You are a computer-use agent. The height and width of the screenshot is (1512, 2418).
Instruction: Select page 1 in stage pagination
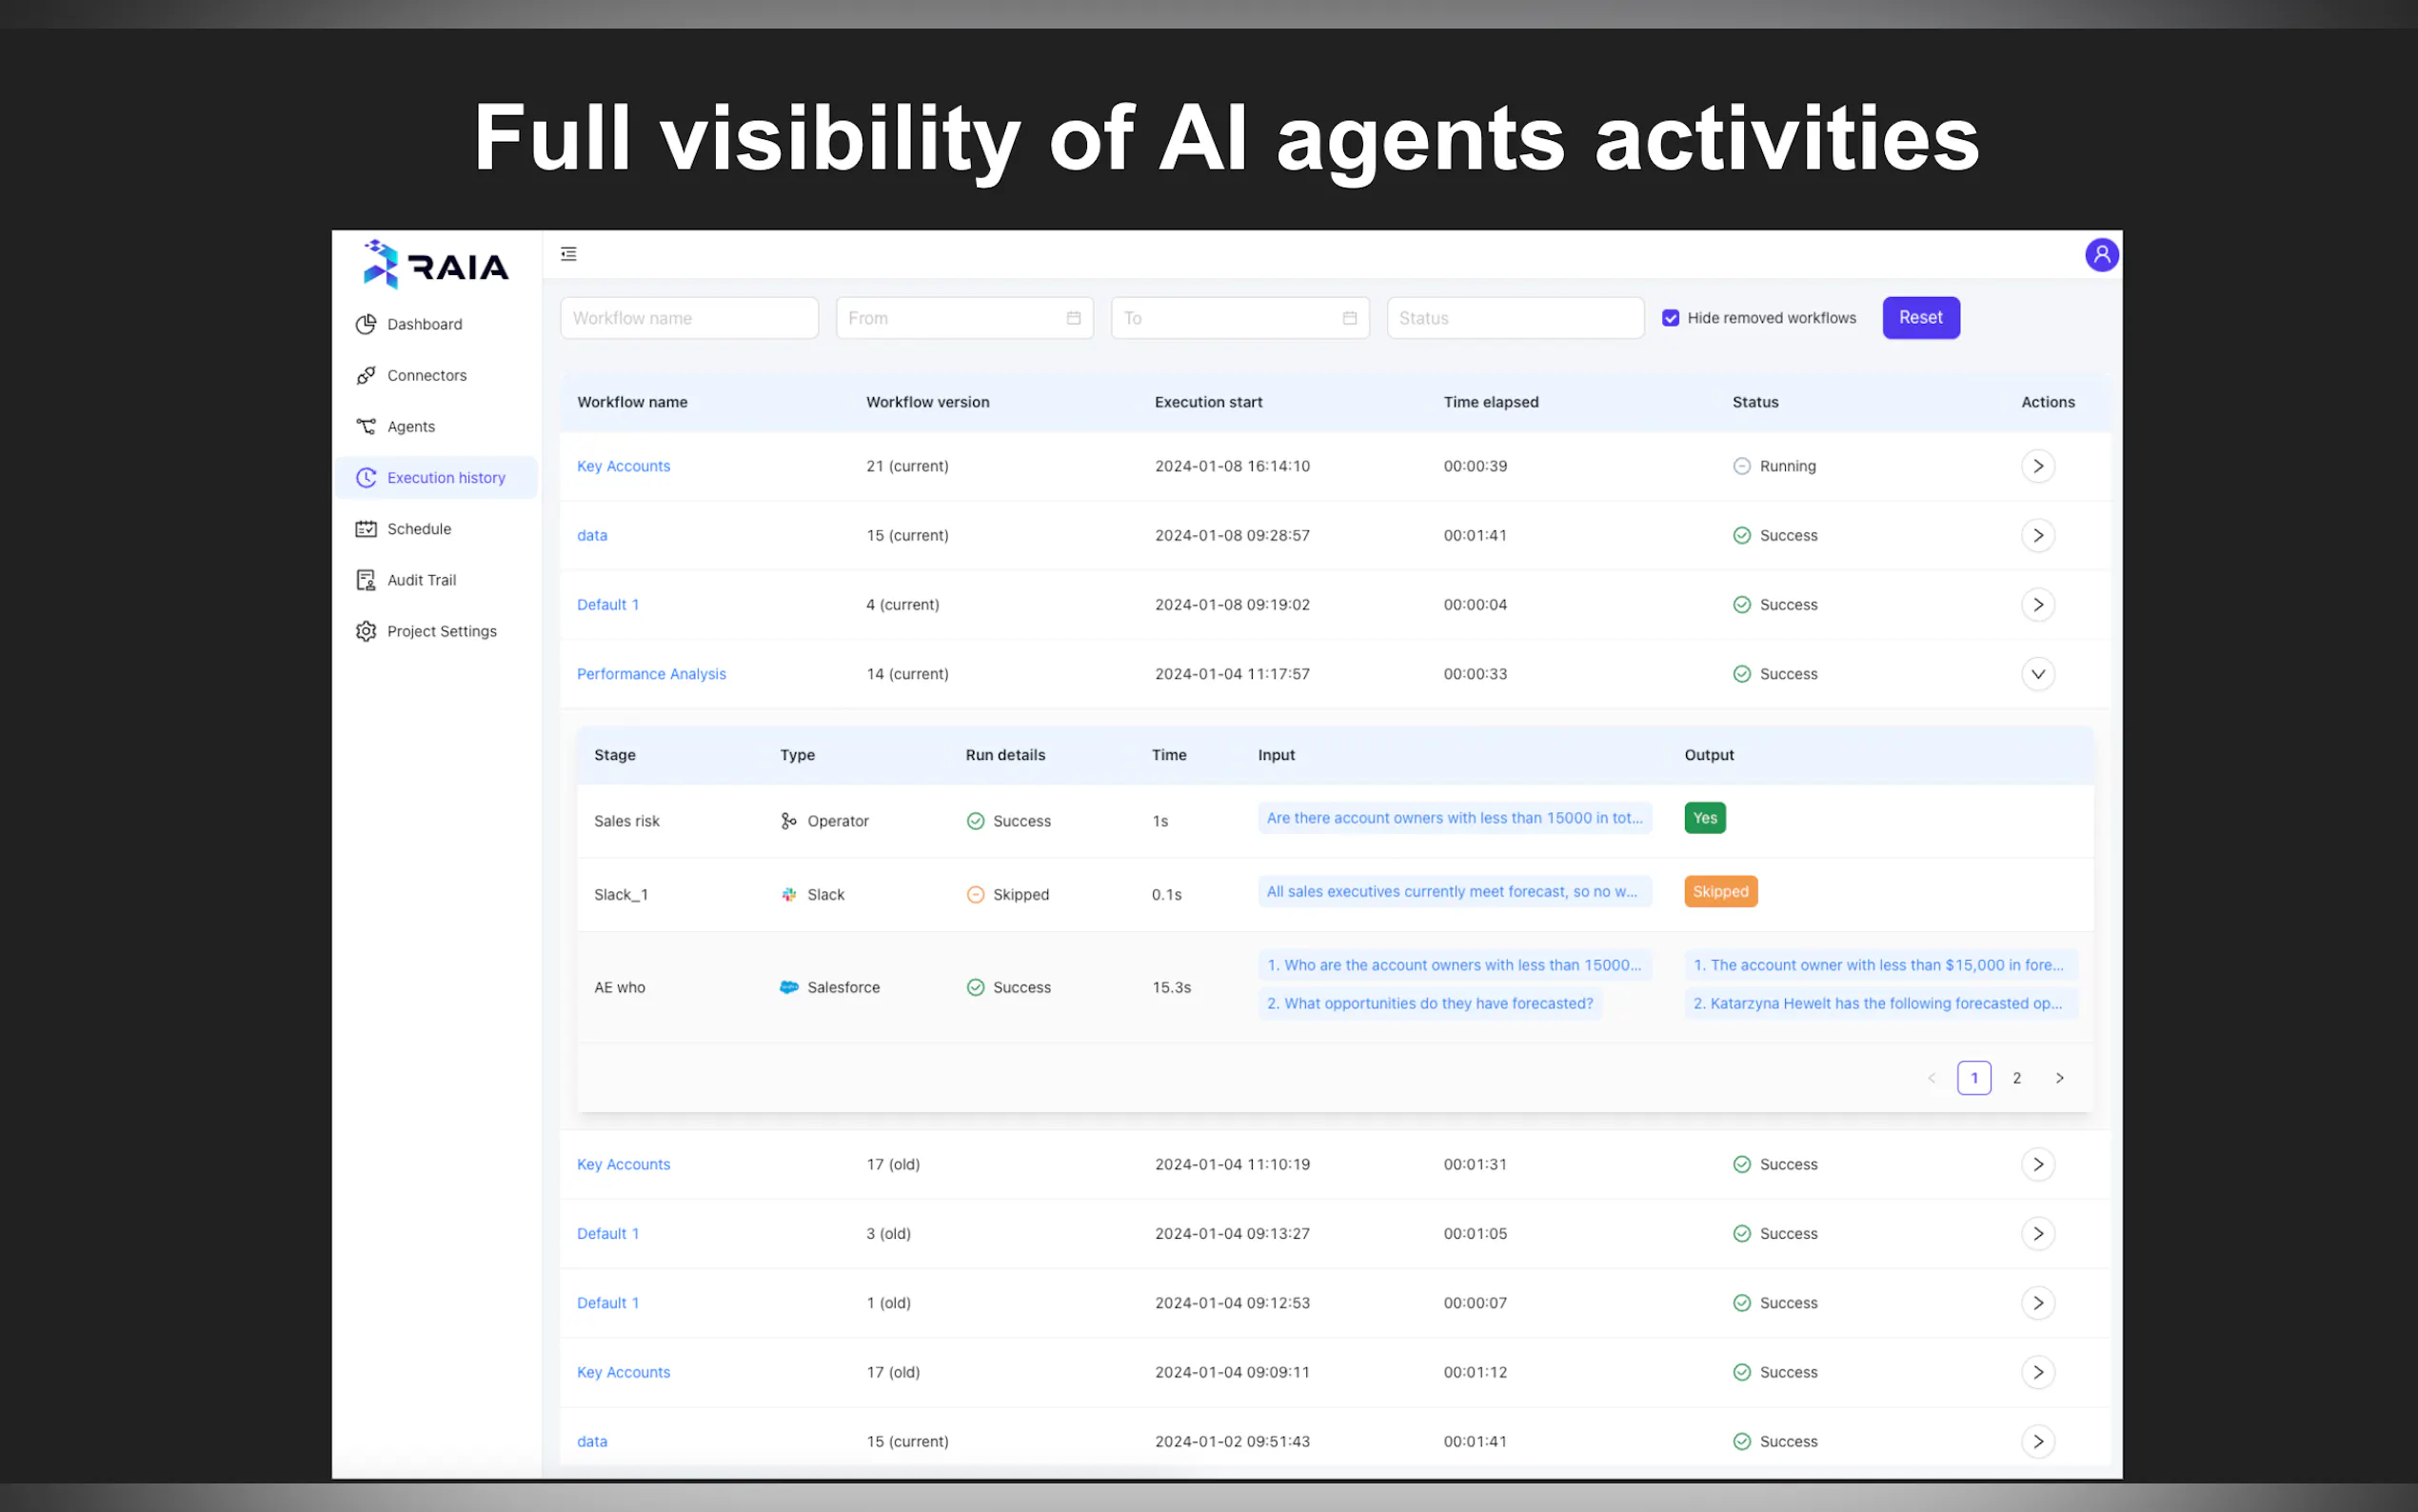click(x=1973, y=1078)
